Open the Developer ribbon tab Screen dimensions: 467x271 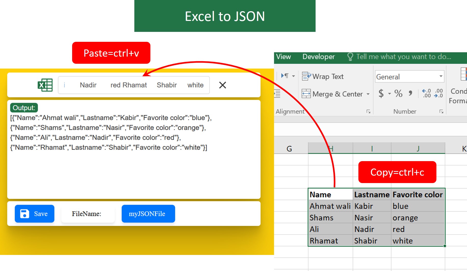click(x=319, y=57)
